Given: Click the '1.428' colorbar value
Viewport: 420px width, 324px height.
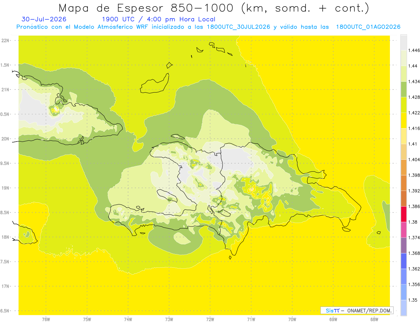Looking at the screenshot, I should (x=414, y=97).
